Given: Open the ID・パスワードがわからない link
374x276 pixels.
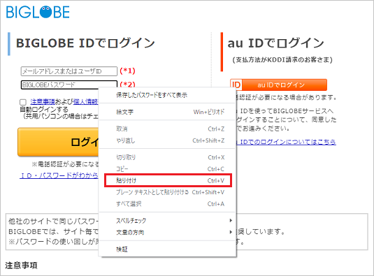Looking at the screenshot, I should point(59,175).
